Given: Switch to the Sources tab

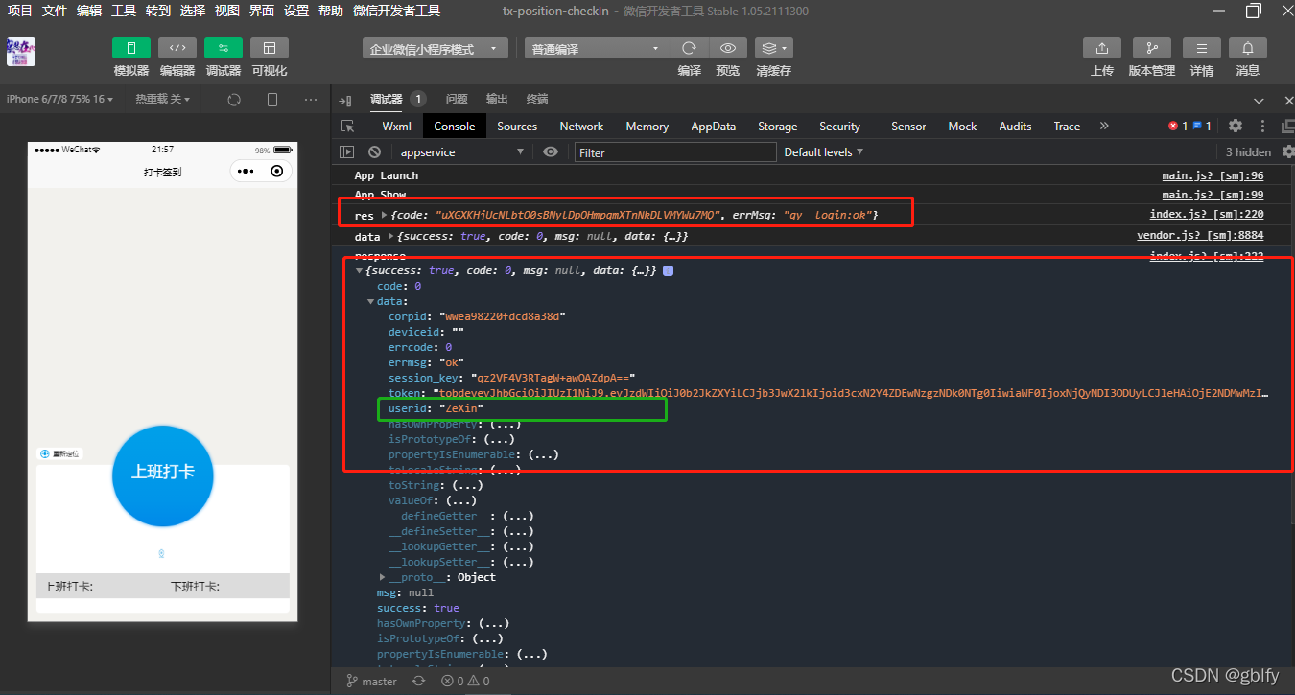Looking at the screenshot, I should point(517,126).
